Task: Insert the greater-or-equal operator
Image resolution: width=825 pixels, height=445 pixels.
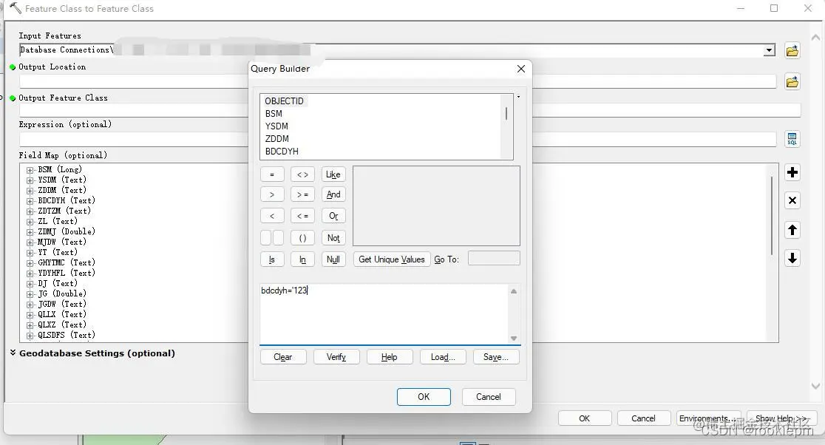Action: tap(302, 194)
